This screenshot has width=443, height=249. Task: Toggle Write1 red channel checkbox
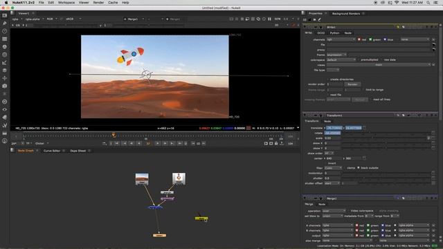(x=359, y=39)
